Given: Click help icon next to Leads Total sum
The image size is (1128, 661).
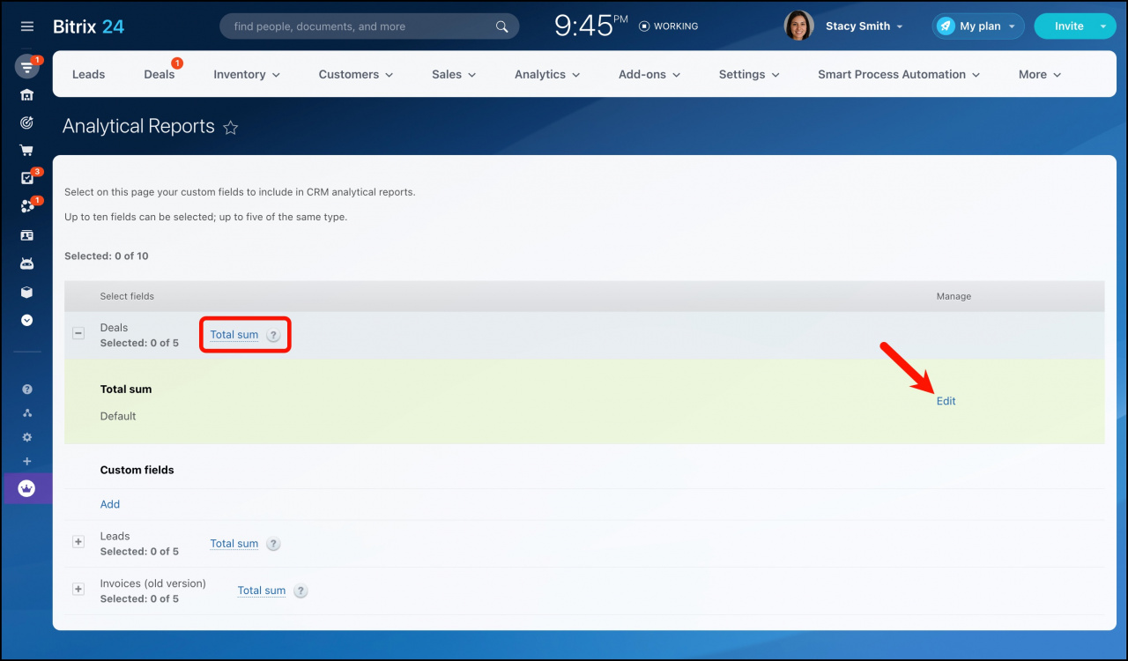Looking at the screenshot, I should (273, 544).
